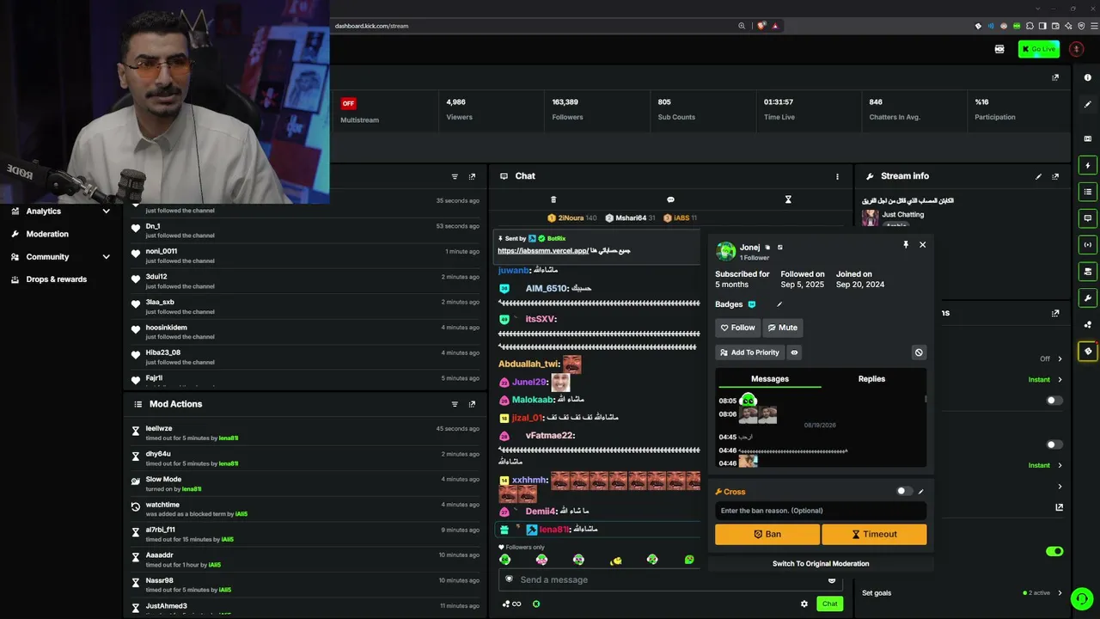
Task: Click Switch To Original Moderation
Action: pos(821,564)
